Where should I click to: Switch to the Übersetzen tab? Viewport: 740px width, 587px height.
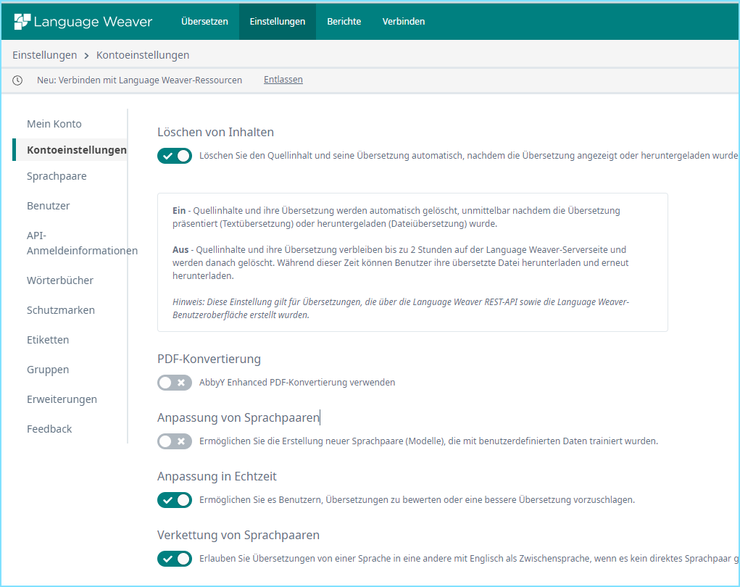(204, 21)
